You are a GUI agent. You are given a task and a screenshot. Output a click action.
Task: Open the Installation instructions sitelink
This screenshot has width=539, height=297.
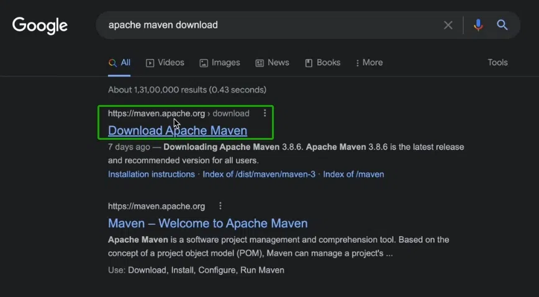(x=152, y=174)
